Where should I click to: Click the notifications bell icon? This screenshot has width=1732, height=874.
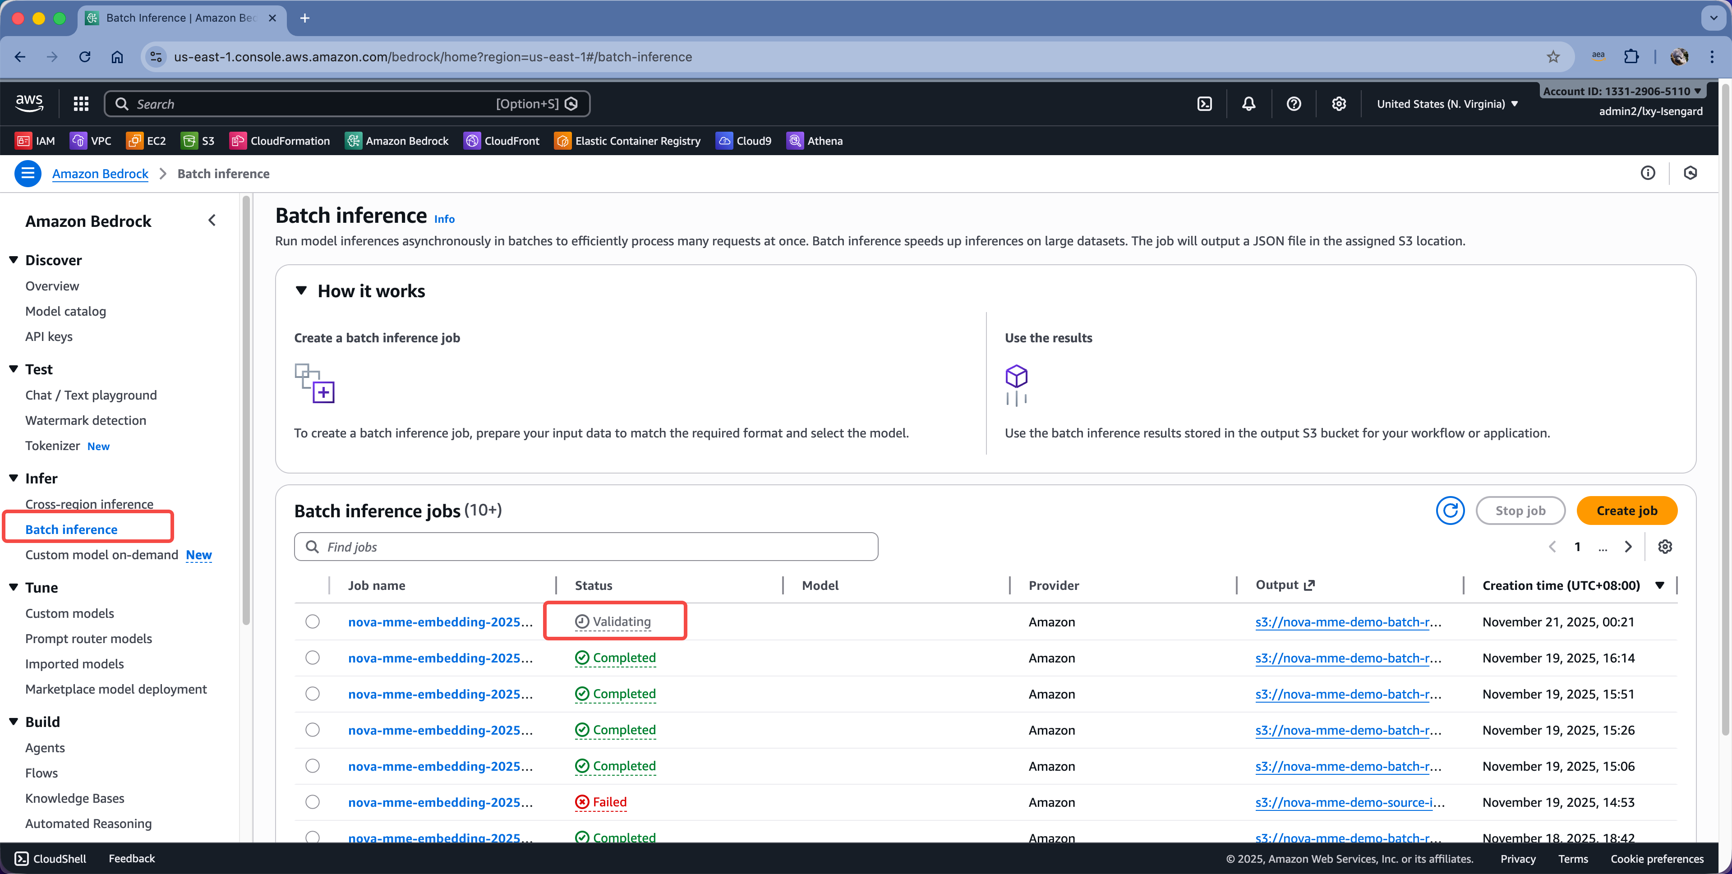1248,104
